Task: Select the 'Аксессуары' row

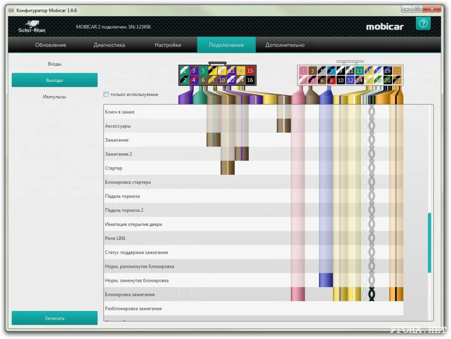Action: point(253,126)
